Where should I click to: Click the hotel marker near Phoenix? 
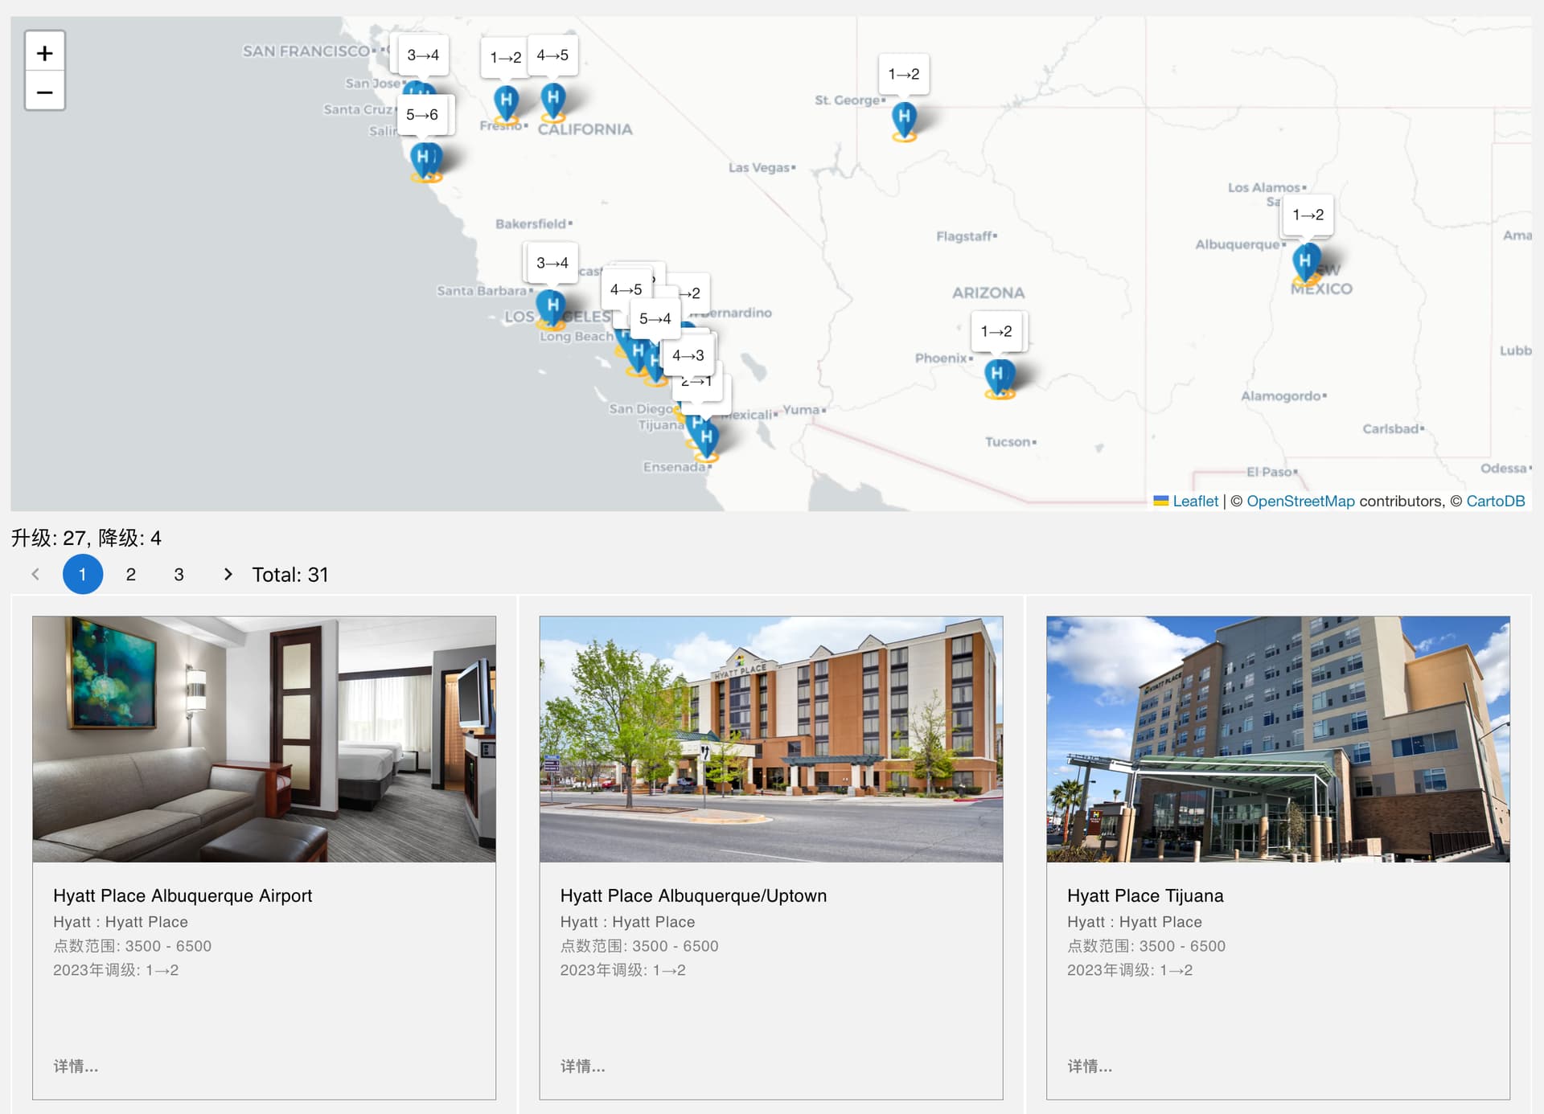tap(998, 377)
